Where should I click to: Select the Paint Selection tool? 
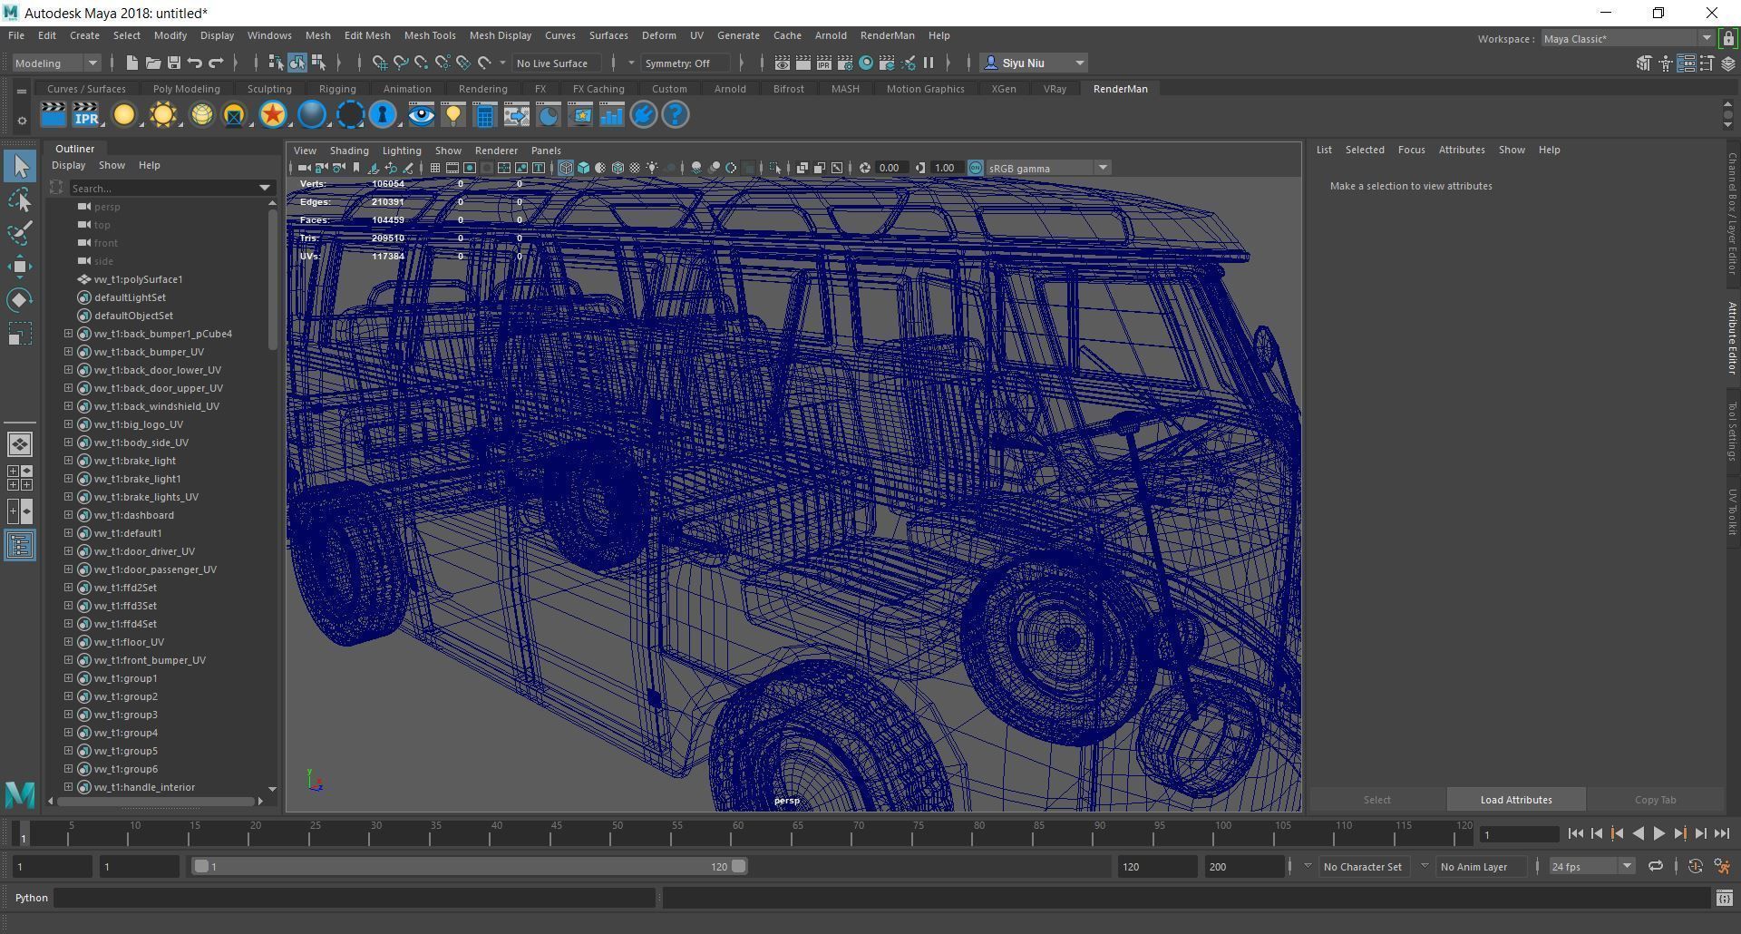(20, 233)
